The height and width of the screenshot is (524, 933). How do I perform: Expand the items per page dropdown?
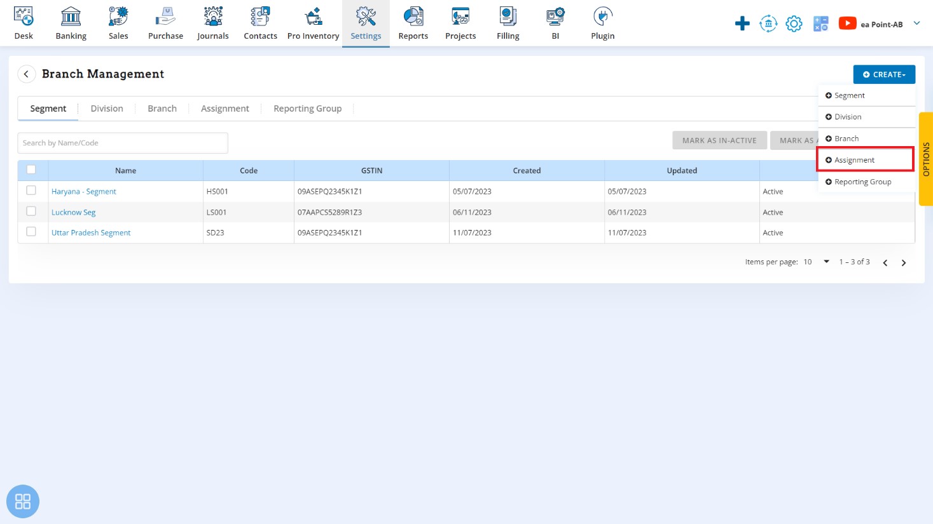(826, 262)
